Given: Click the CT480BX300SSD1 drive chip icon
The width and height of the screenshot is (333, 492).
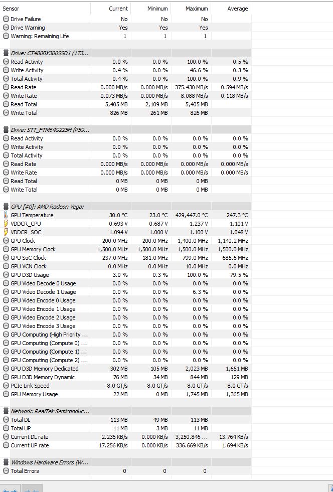Looking at the screenshot, I should (6, 53).
